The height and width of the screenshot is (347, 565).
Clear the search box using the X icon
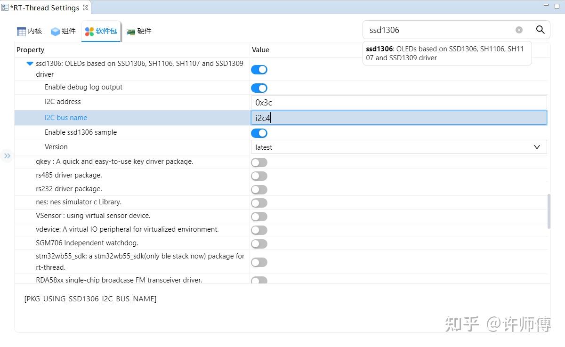tap(519, 29)
